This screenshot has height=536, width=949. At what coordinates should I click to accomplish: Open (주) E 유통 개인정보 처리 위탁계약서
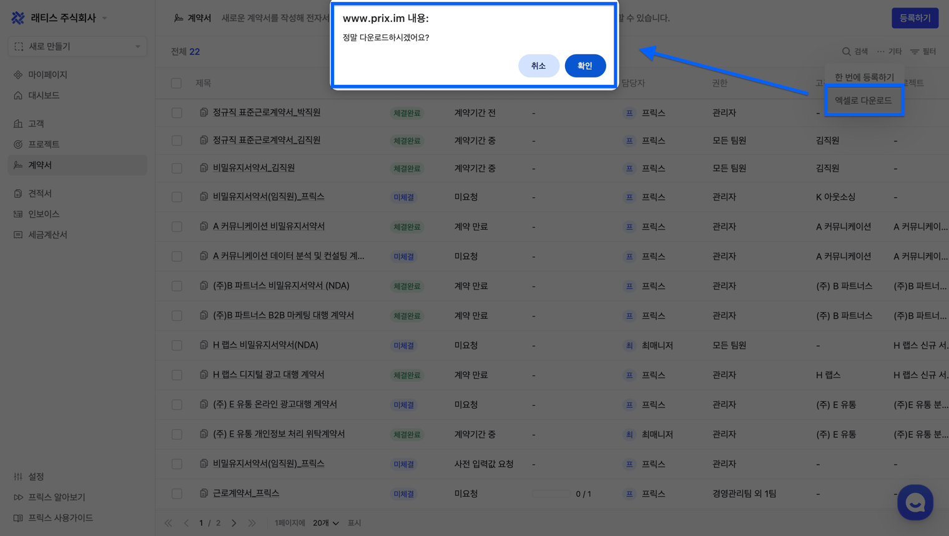(x=279, y=434)
